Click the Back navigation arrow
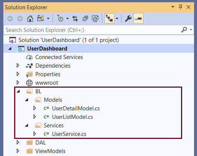The height and width of the screenshot is (156, 197). [x=10, y=19]
